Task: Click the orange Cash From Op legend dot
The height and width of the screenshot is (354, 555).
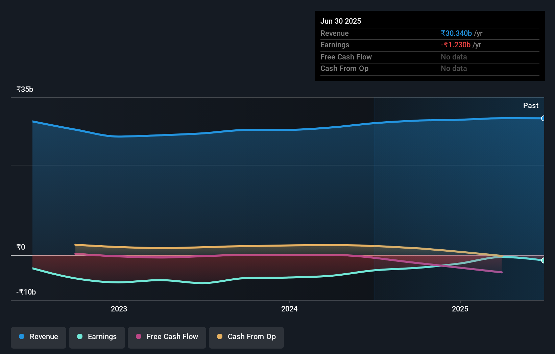Action: [220, 336]
